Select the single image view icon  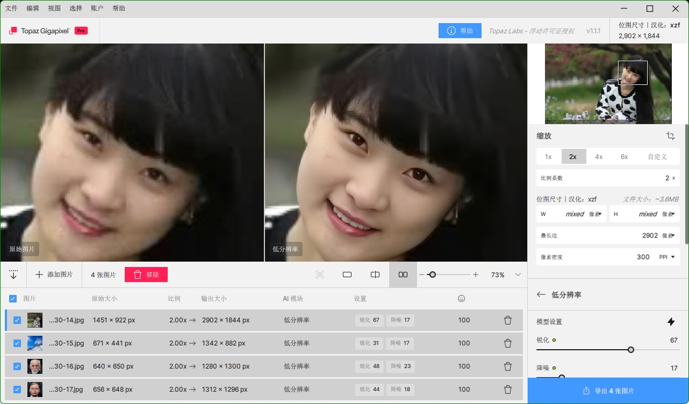[x=347, y=275]
